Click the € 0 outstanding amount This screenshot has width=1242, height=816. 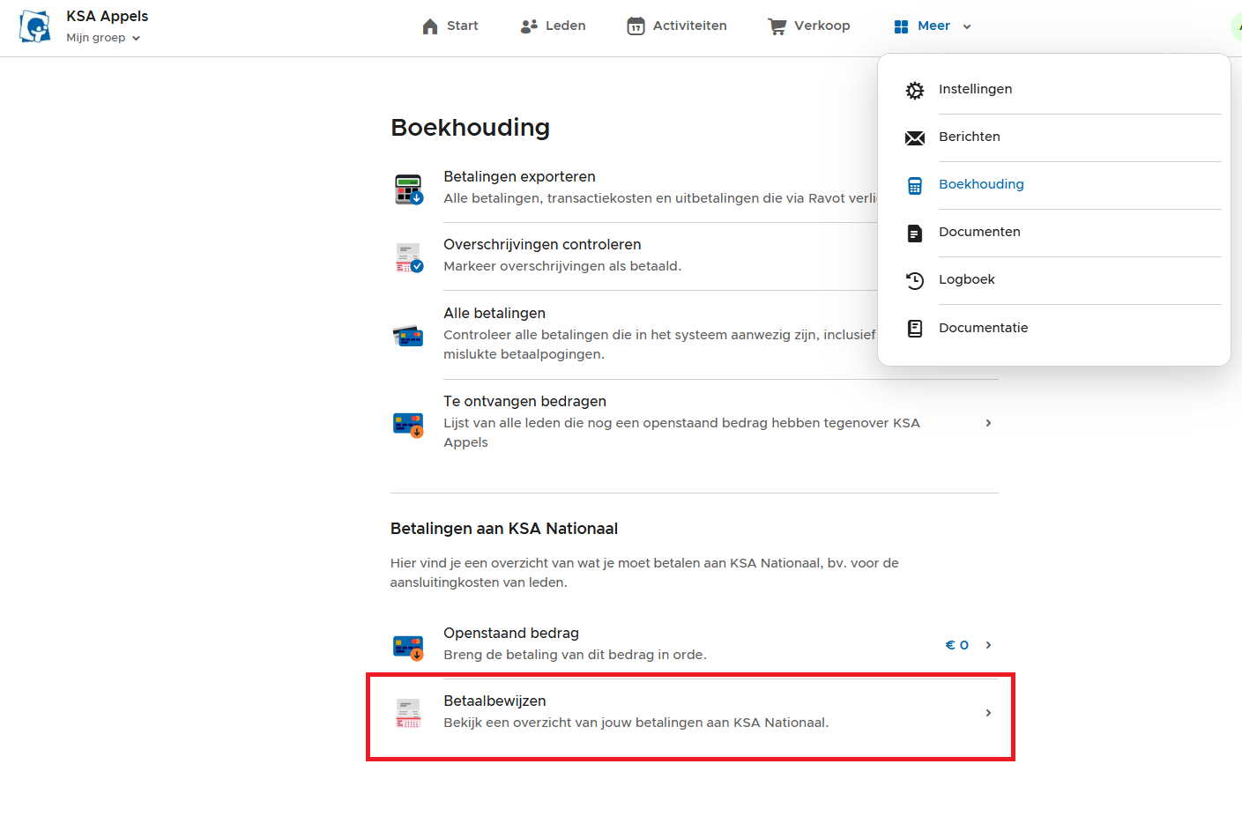pos(956,645)
